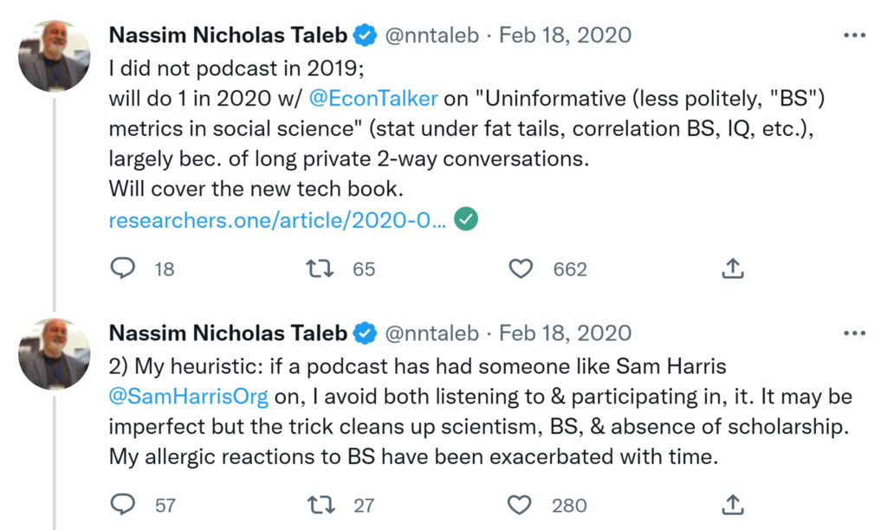887x530 pixels.
Task: Click the verified badge beside first tweet name
Action: [x=366, y=36]
